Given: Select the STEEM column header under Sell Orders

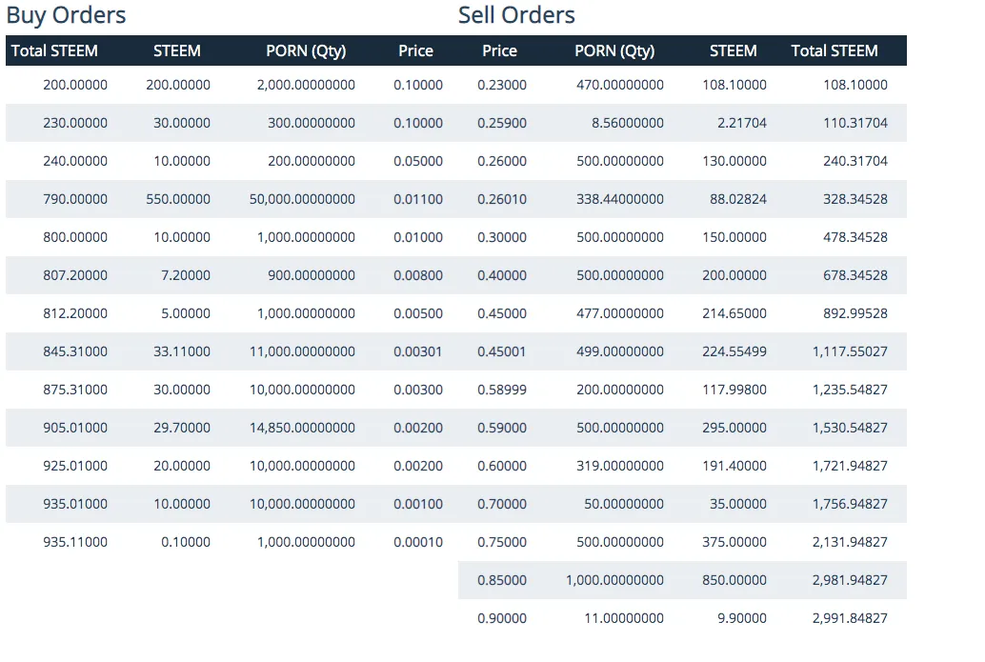Looking at the screenshot, I should (734, 50).
